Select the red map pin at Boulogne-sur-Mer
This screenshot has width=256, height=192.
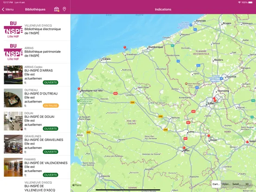pos(79,89)
